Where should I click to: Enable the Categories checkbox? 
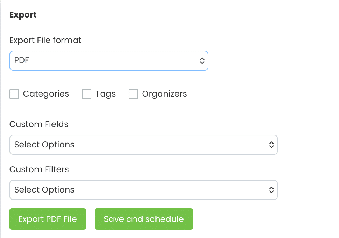[x=14, y=94]
